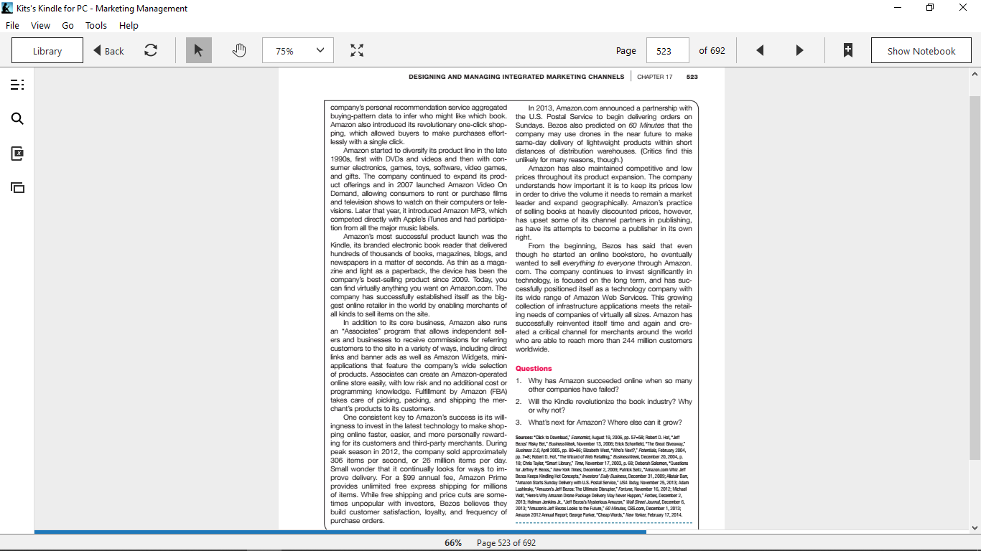Open the flashcards icon in sidebar

pyautogui.click(x=17, y=154)
